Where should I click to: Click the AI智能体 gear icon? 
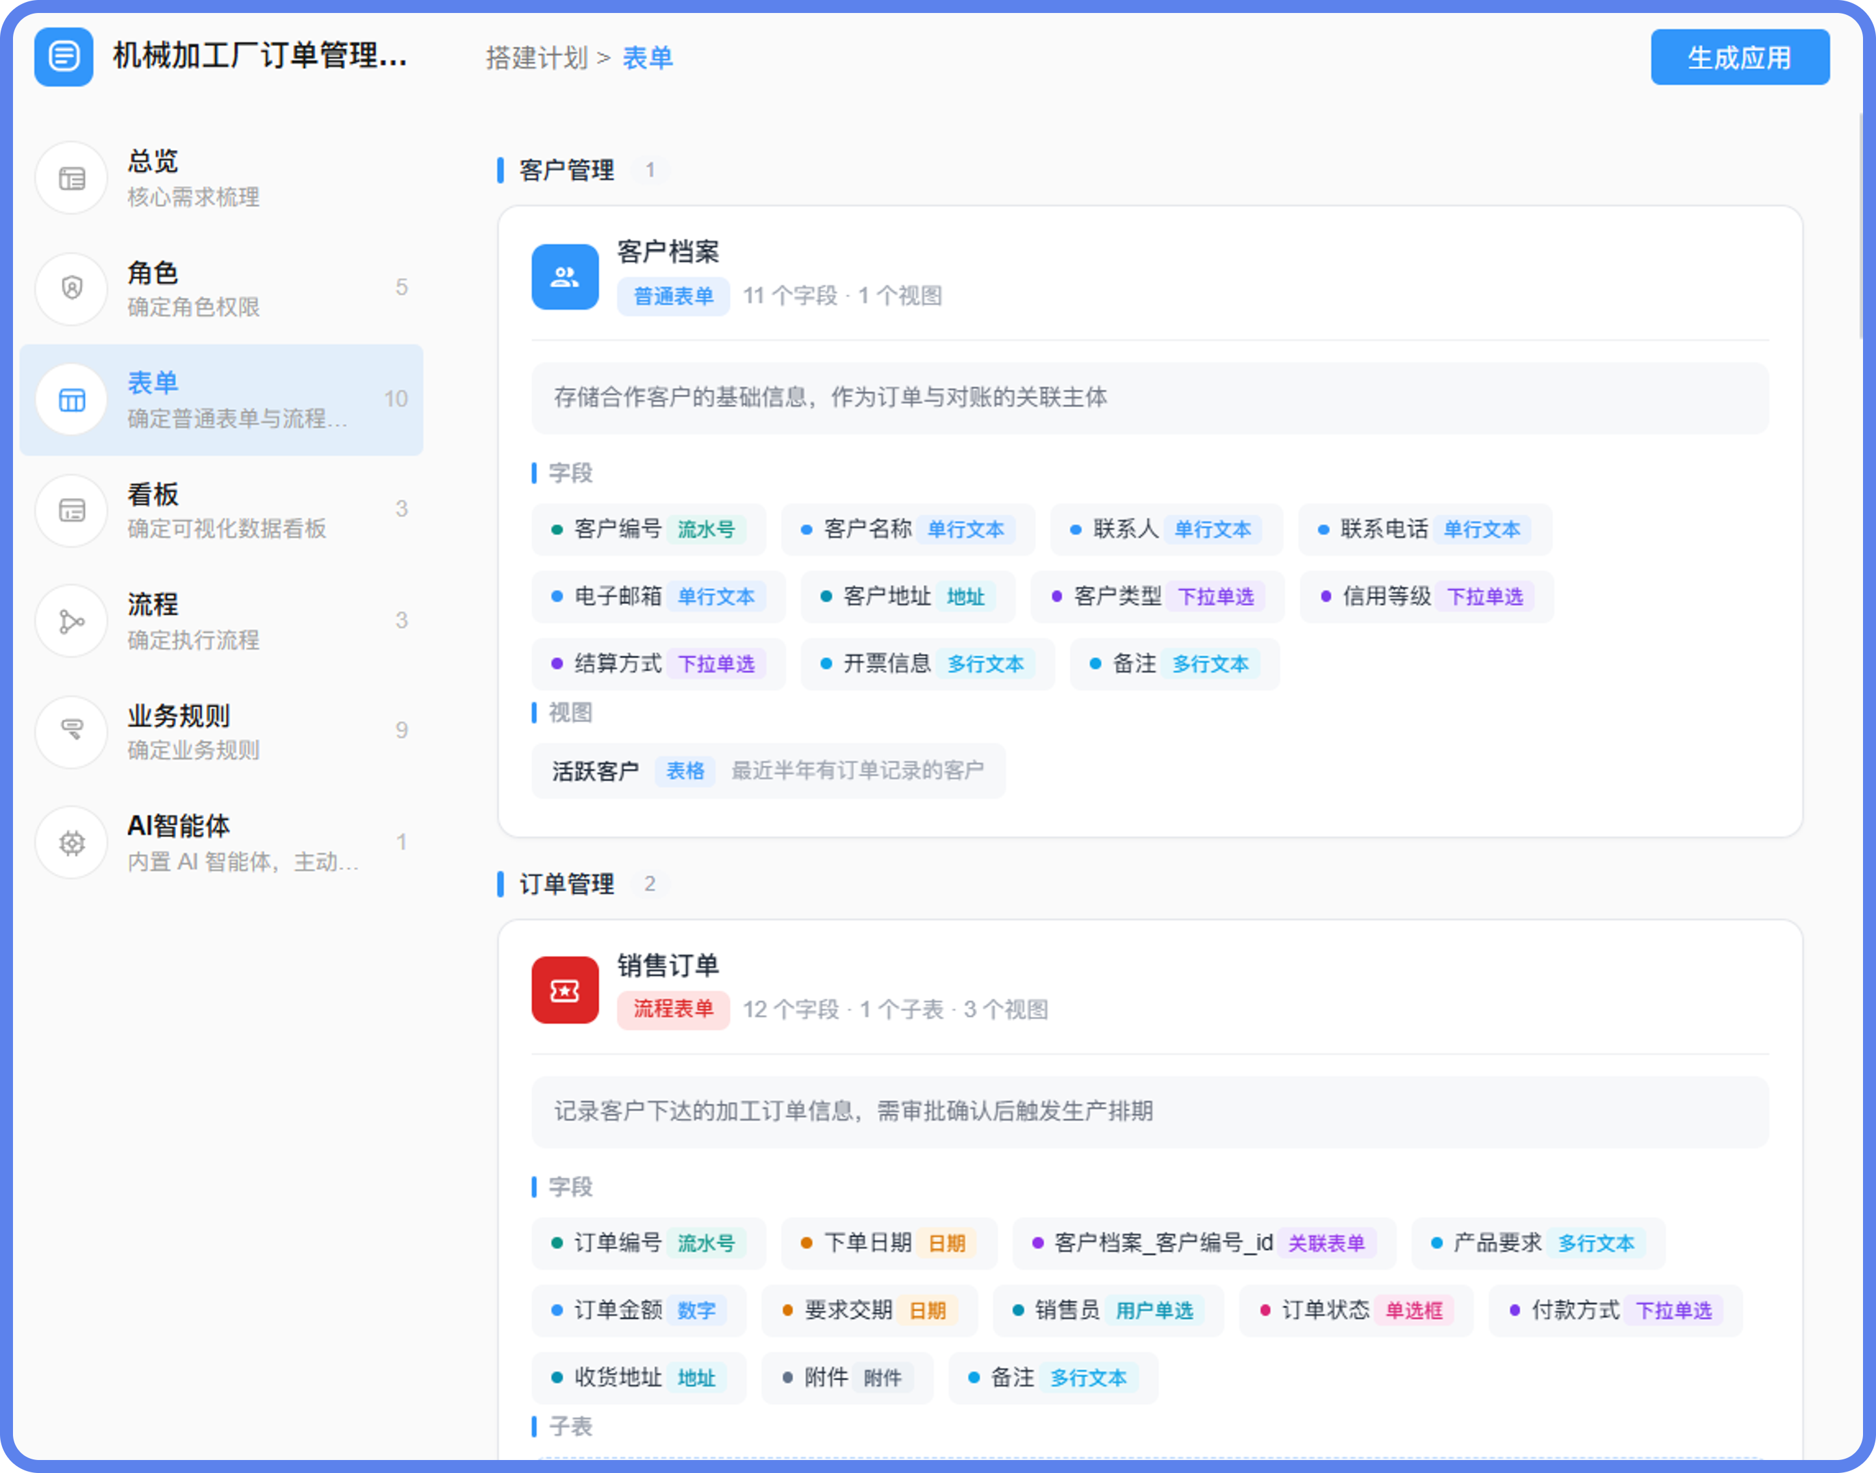point(71,842)
